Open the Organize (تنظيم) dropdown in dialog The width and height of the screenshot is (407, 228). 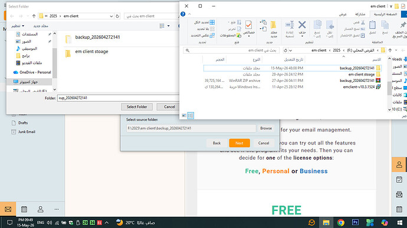pyautogui.click(x=18, y=26)
